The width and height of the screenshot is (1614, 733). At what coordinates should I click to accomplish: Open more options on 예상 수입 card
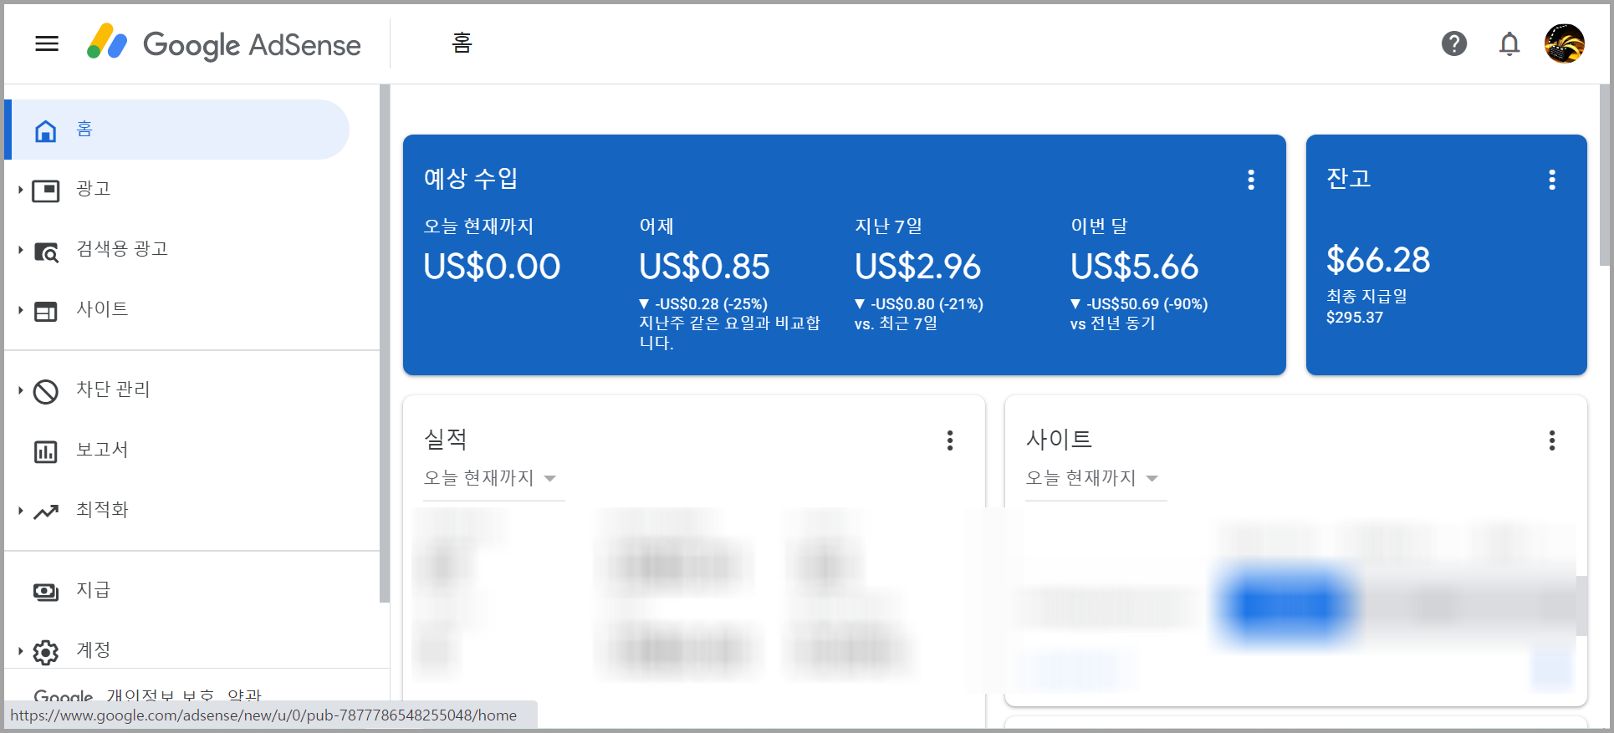pyautogui.click(x=1251, y=180)
